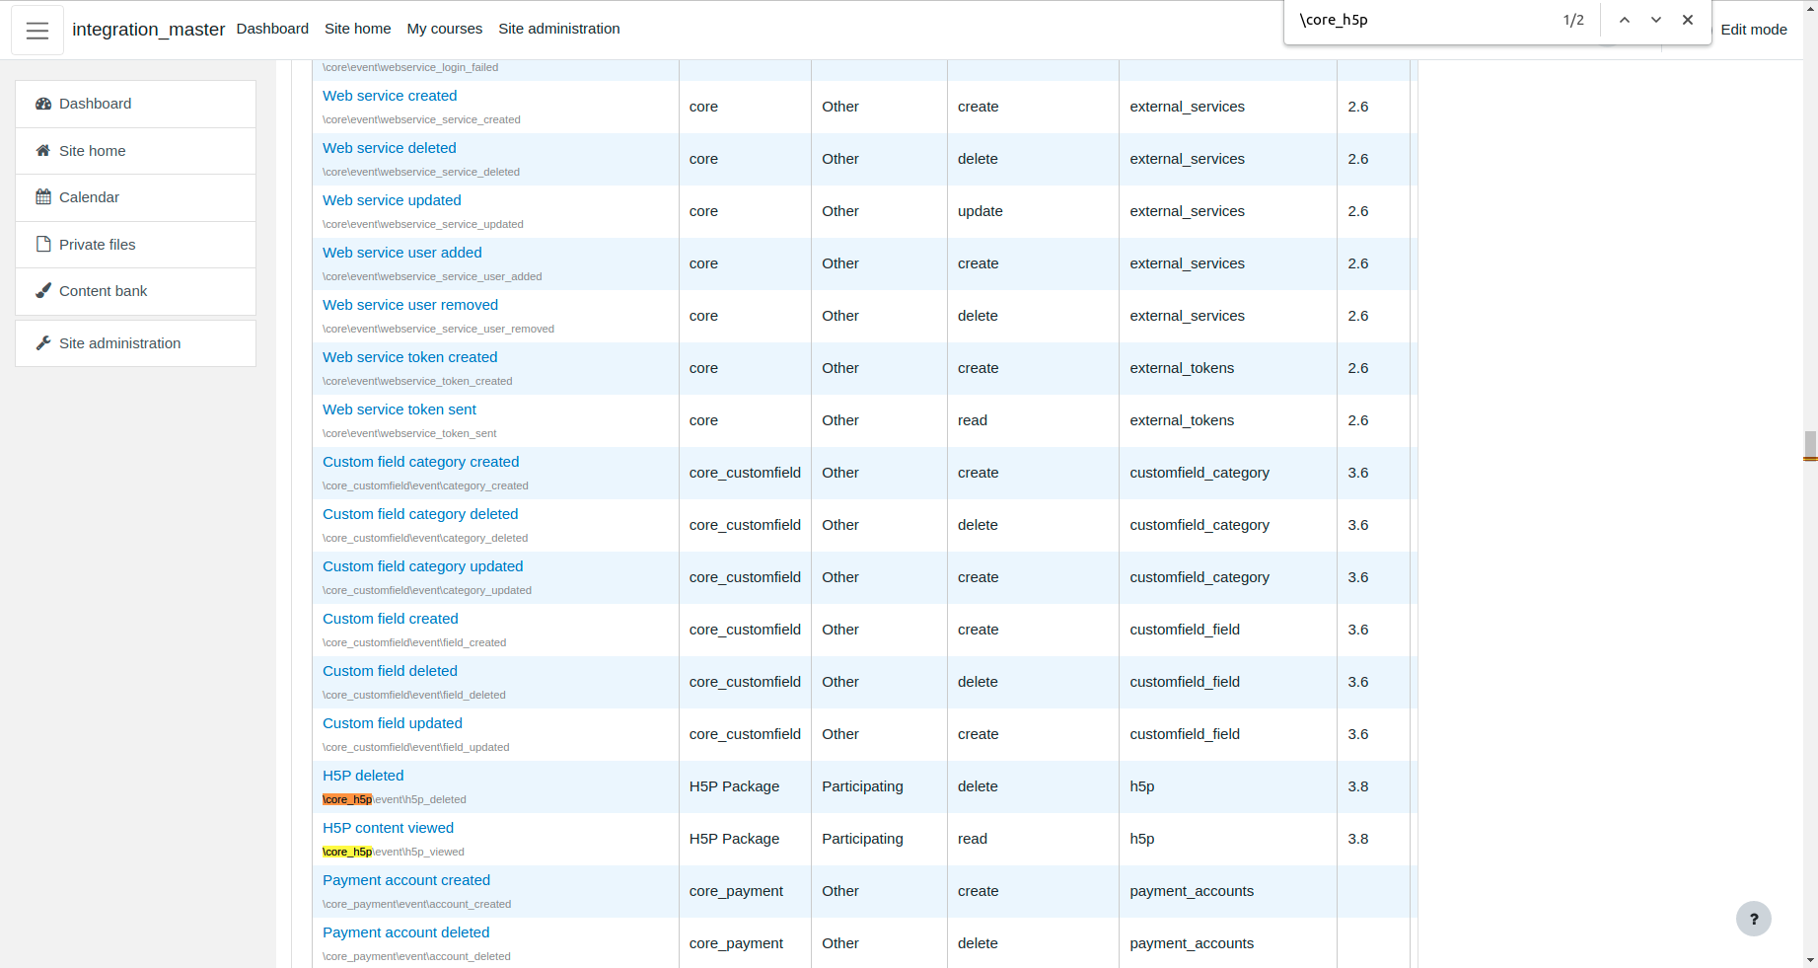Select Calendar in the sidebar

[x=136, y=197]
